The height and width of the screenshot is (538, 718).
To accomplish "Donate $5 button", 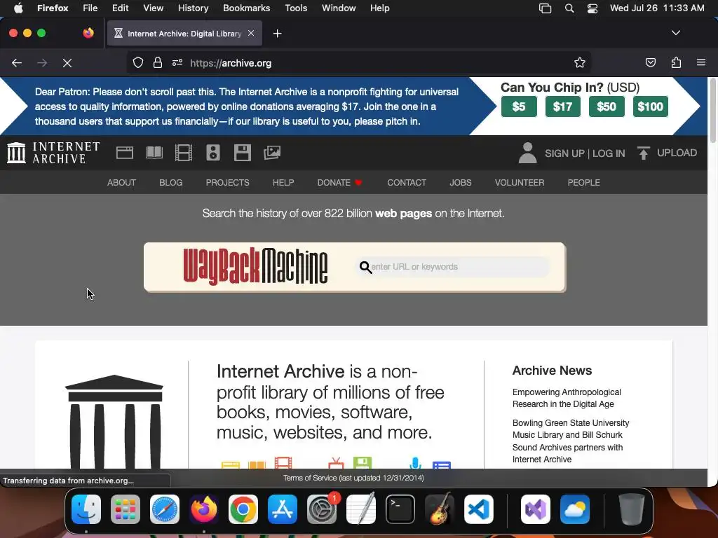I will [x=519, y=106].
